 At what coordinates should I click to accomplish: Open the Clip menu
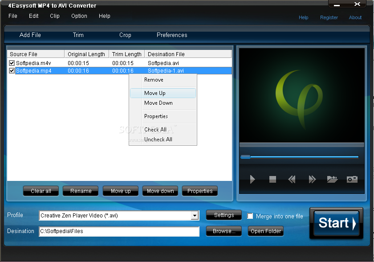coord(55,16)
